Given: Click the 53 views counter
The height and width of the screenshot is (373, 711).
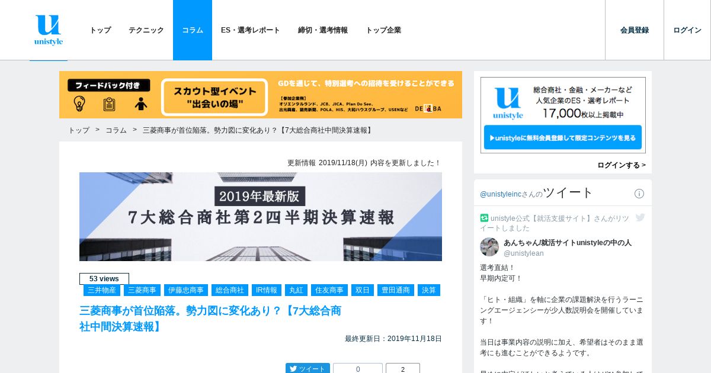Looking at the screenshot, I should click(104, 279).
